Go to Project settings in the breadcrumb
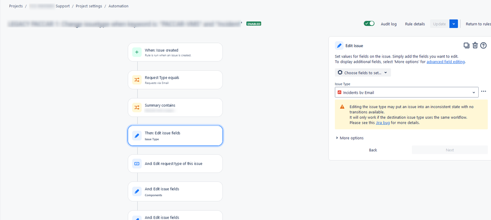This screenshot has width=491, height=220. click(89, 6)
